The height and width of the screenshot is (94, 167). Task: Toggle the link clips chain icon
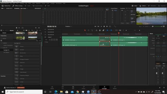click(103, 30)
